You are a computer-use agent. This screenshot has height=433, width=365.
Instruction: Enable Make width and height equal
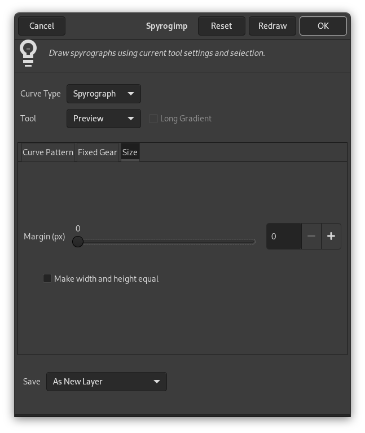[x=47, y=278]
